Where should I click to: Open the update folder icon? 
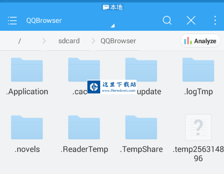coord(141,70)
